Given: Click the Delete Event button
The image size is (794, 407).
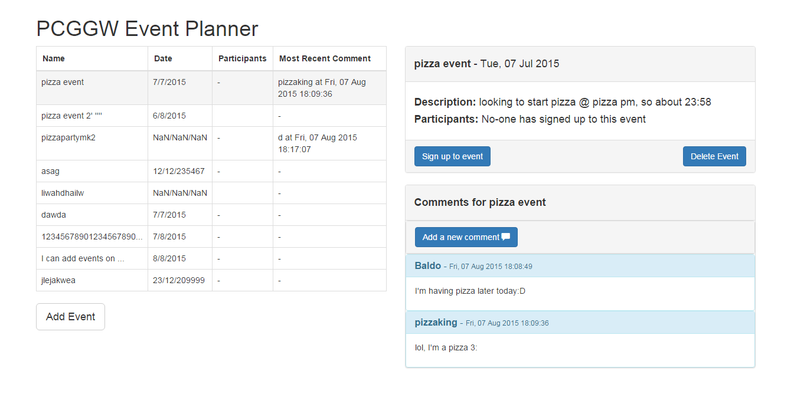Looking at the screenshot, I should point(714,156).
